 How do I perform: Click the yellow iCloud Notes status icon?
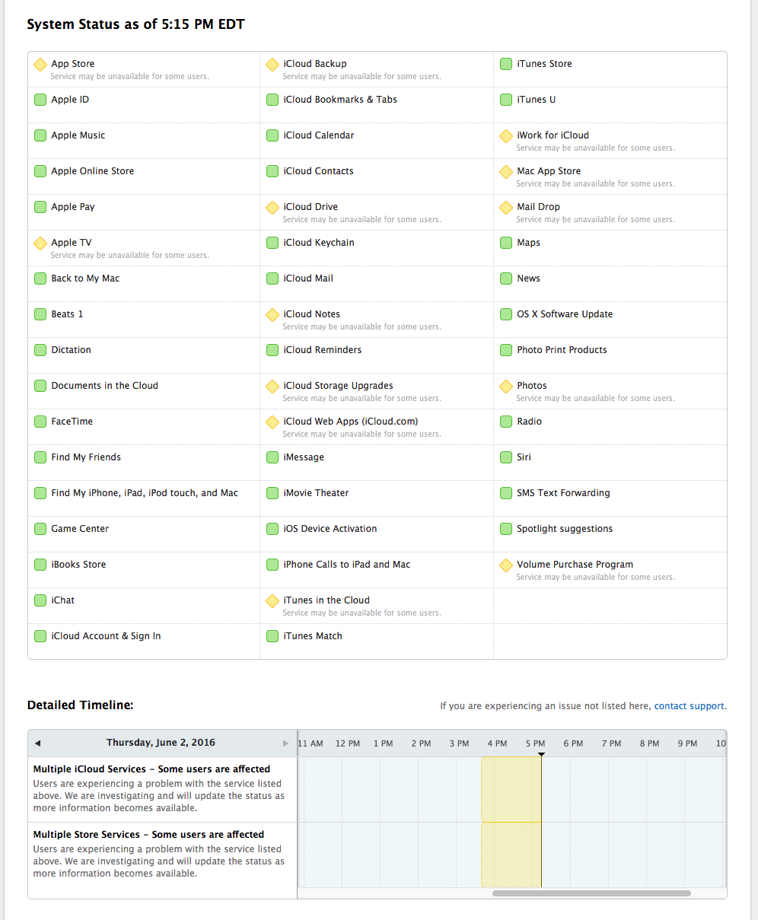tap(272, 315)
